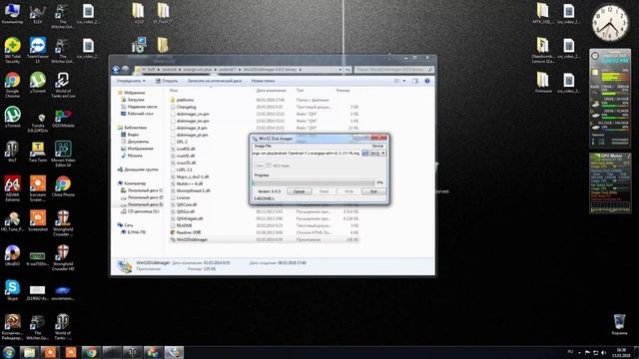Open the Device drive dropdown in Disk Imager
The image size is (639, 359).
point(377,154)
